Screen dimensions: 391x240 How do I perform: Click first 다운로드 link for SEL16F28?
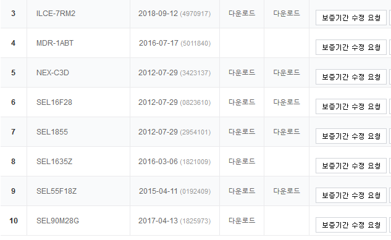point(242,102)
